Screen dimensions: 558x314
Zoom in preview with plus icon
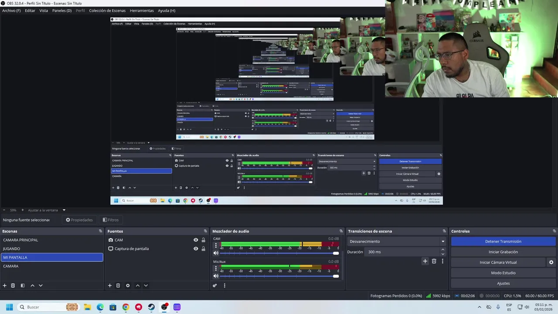pos(22,210)
